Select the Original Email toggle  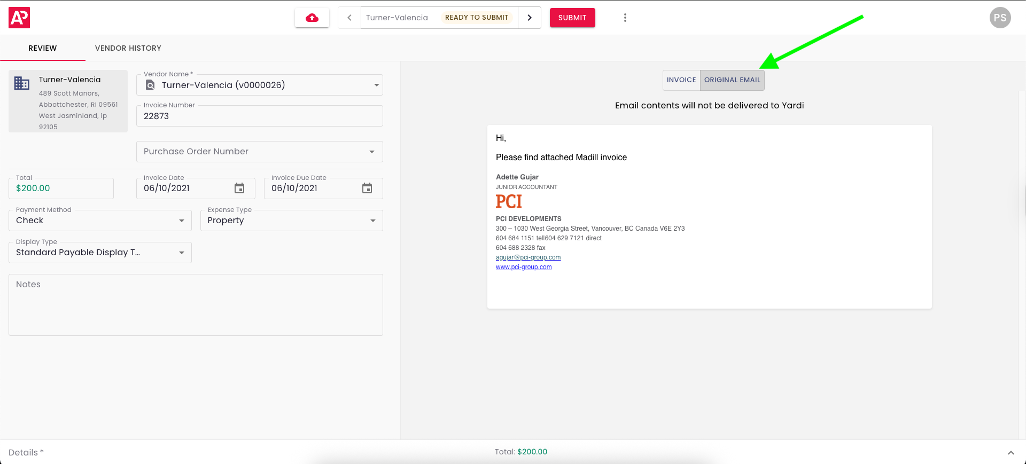(732, 80)
